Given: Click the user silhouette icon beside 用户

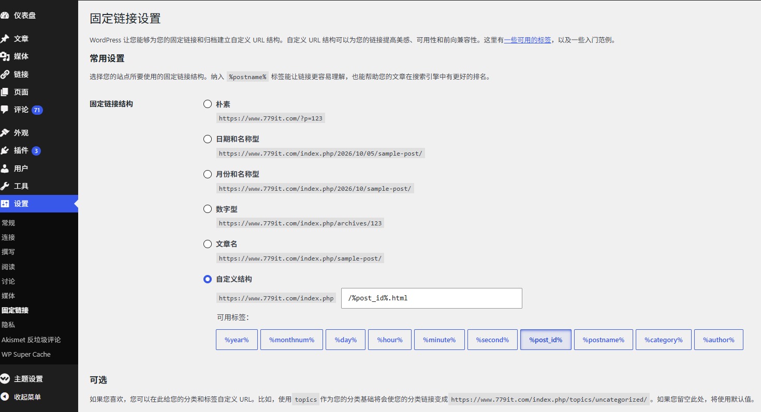Looking at the screenshot, I should coord(5,169).
